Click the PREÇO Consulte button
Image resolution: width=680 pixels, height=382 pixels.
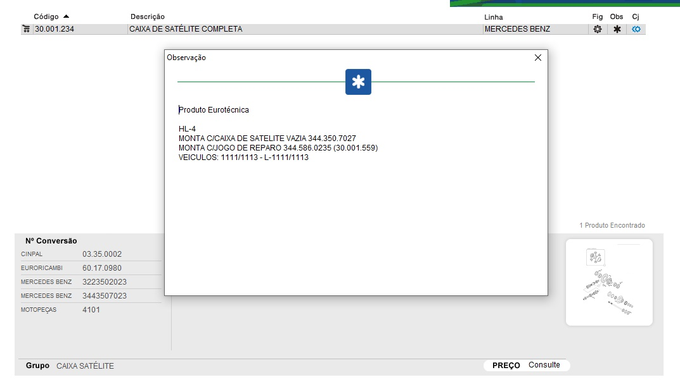[x=527, y=366]
